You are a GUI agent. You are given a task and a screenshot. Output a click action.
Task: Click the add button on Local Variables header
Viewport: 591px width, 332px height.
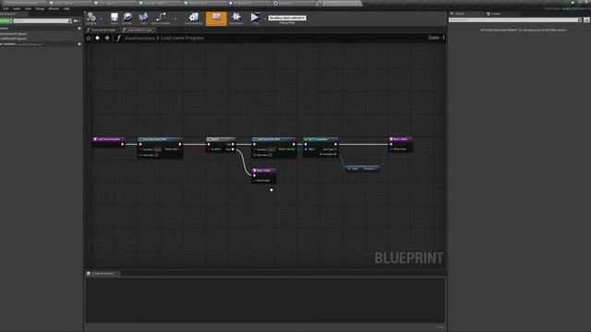click(x=79, y=44)
